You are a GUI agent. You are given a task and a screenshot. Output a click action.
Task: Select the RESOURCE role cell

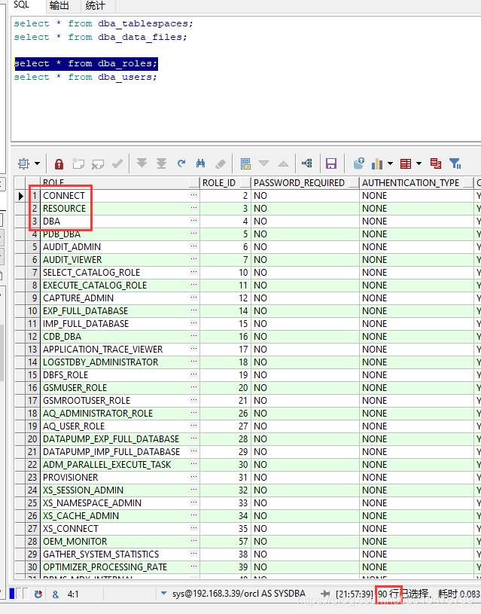[120, 209]
